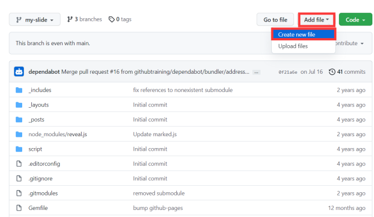Viewport: 374px width, 217px height.
Task: View the 41 commits history
Action: [347, 72]
